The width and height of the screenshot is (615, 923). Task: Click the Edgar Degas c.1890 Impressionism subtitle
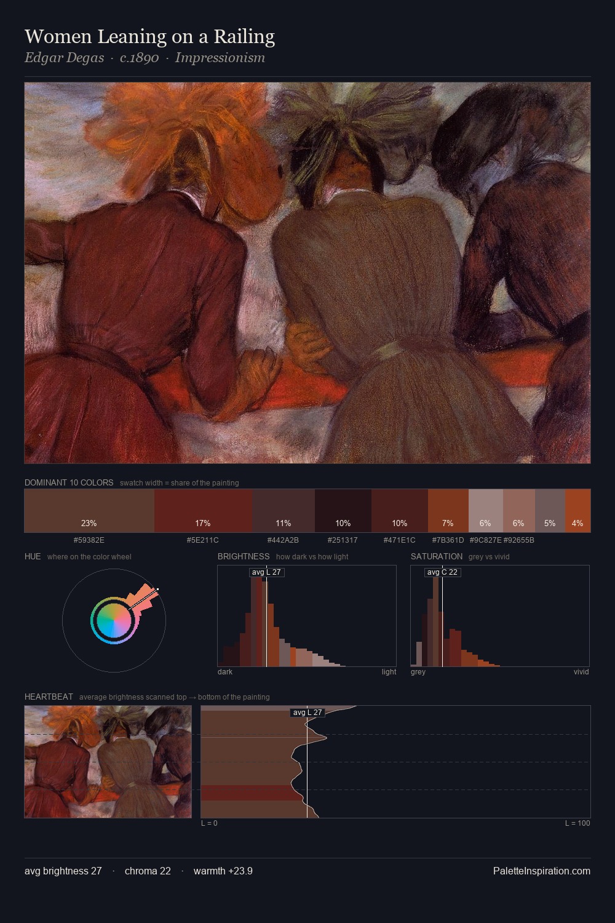pos(145,58)
